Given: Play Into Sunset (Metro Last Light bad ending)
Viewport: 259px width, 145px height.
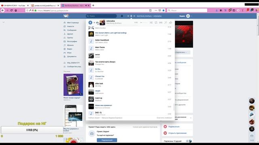Looking at the screenshot, I should [x=130, y=34].
